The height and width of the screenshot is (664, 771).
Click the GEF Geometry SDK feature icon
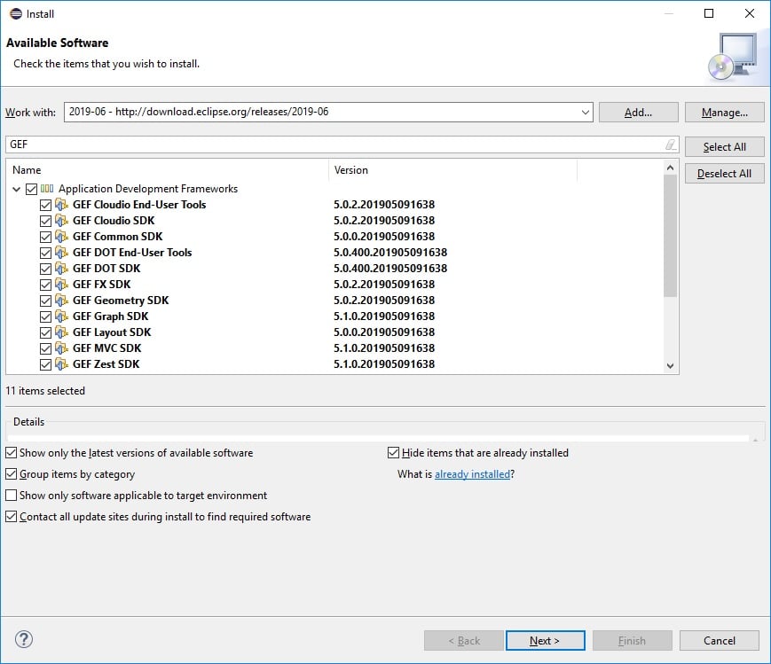61,301
